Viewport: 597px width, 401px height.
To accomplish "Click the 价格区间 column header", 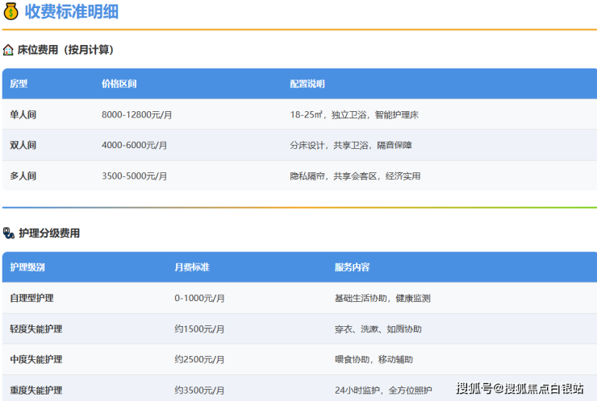I will tap(119, 84).
